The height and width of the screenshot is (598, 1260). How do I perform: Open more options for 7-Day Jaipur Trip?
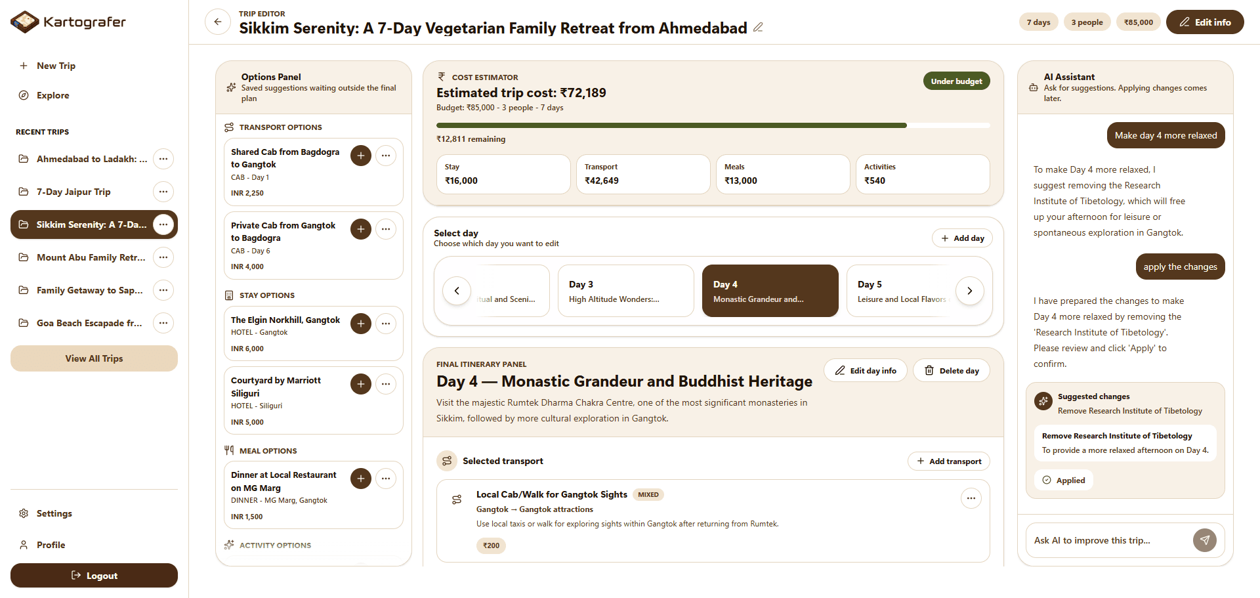click(163, 192)
